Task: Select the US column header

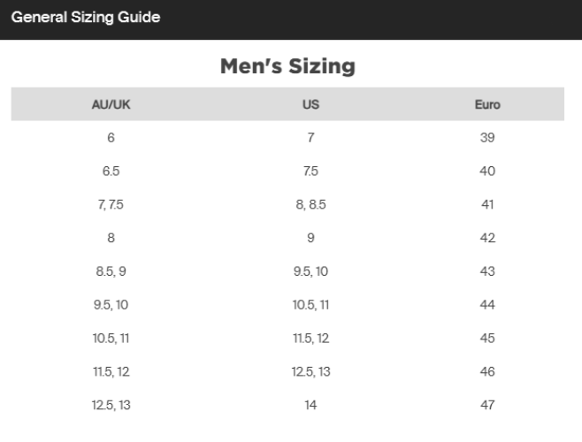Action: (x=310, y=104)
